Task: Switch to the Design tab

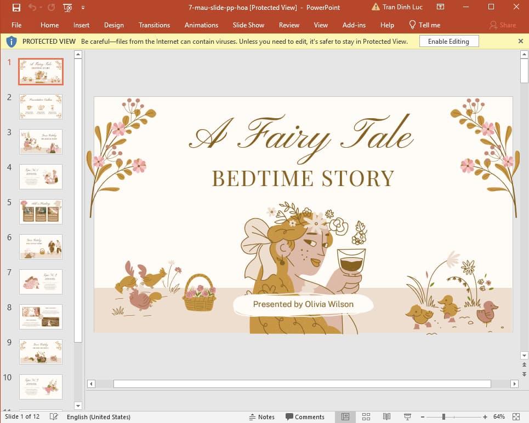Action: [113, 25]
